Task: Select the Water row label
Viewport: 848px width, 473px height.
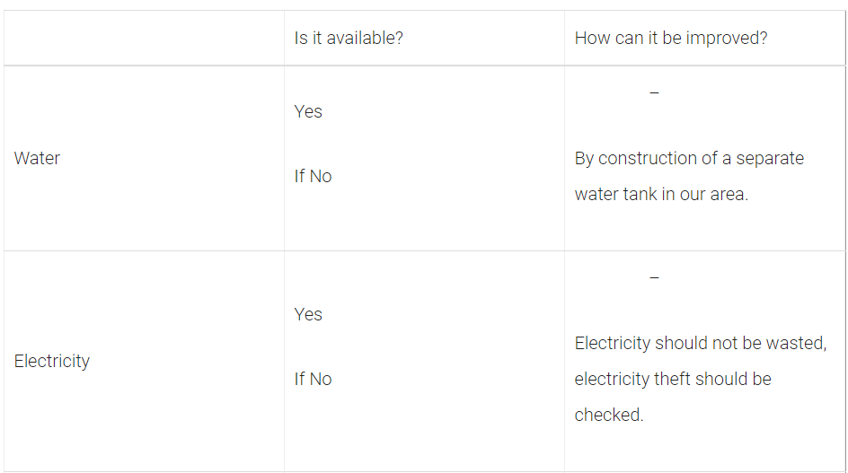Action: pyautogui.click(x=37, y=158)
